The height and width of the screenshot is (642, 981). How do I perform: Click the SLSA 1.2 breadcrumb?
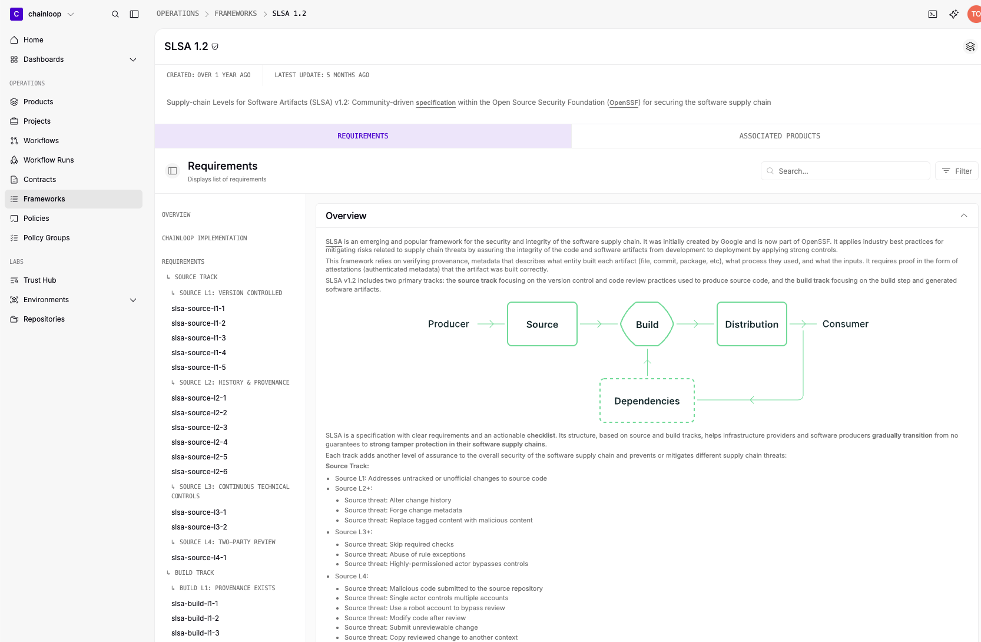pyautogui.click(x=289, y=14)
